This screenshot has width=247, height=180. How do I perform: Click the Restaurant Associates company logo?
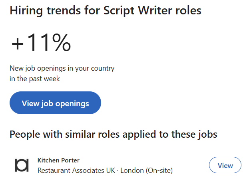pyautogui.click(x=22, y=165)
